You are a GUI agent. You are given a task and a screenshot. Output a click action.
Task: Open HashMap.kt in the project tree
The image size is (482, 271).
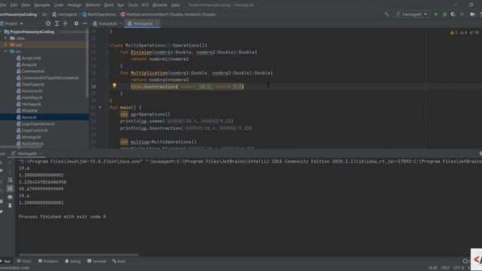[x=32, y=98]
